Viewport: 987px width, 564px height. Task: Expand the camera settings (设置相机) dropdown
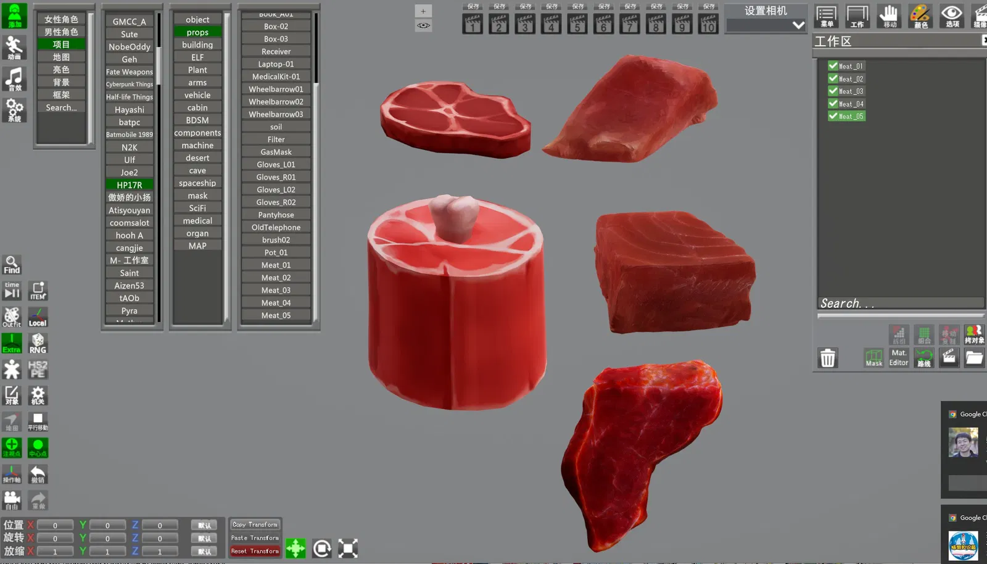pyautogui.click(x=798, y=25)
